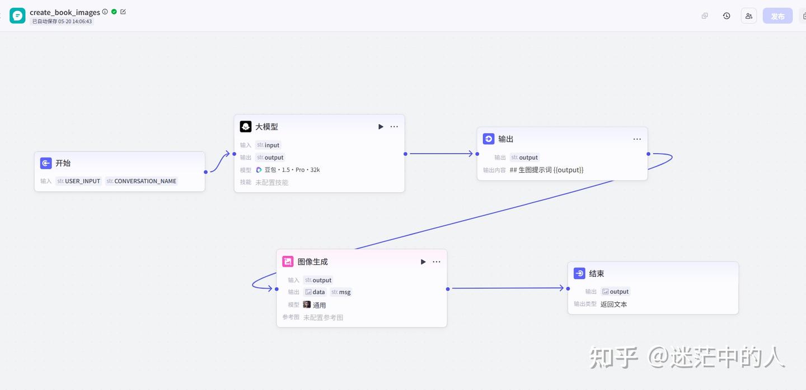Open the 图像生成 node's more options menu
The image size is (806, 390).
[x=437, y=261]
